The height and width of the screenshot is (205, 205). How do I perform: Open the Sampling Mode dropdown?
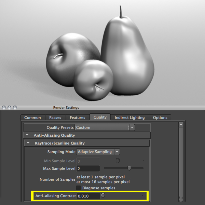[98, 152]
